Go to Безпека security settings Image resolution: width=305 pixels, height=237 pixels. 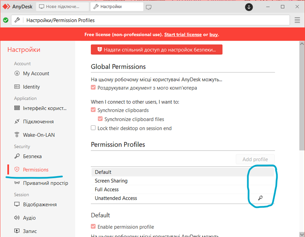(32, 156)
